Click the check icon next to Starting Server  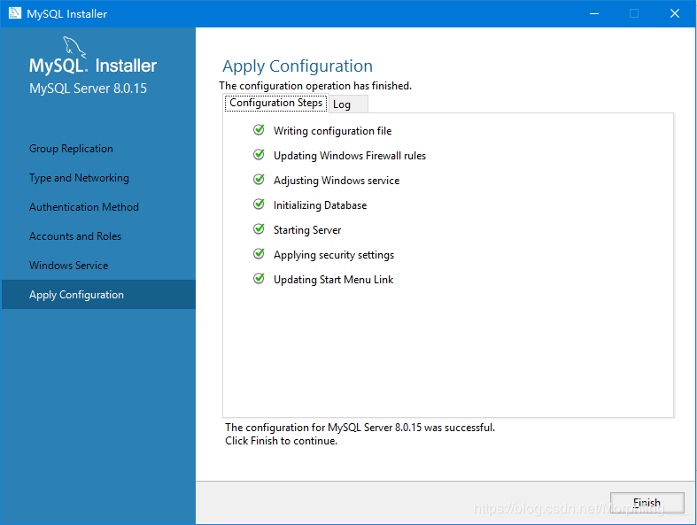coord(259,229)
